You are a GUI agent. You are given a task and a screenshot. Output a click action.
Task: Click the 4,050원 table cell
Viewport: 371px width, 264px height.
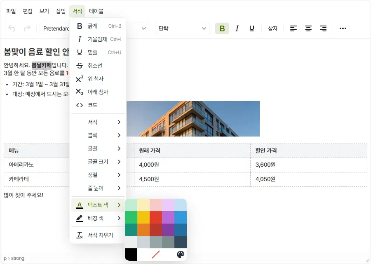click(309, 179)
